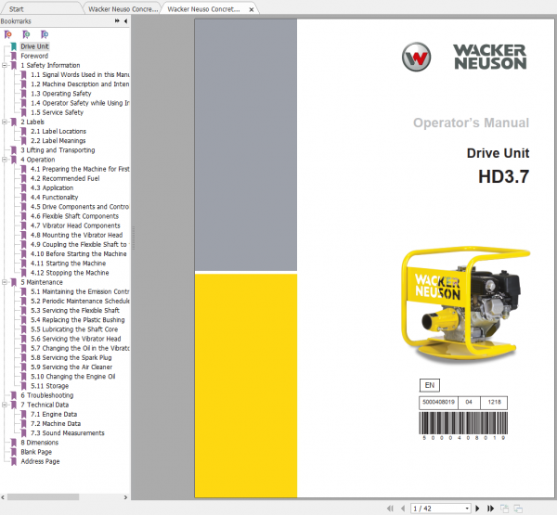Open the Foreword bookmark

pyautogui.click(x=34, y=56)
